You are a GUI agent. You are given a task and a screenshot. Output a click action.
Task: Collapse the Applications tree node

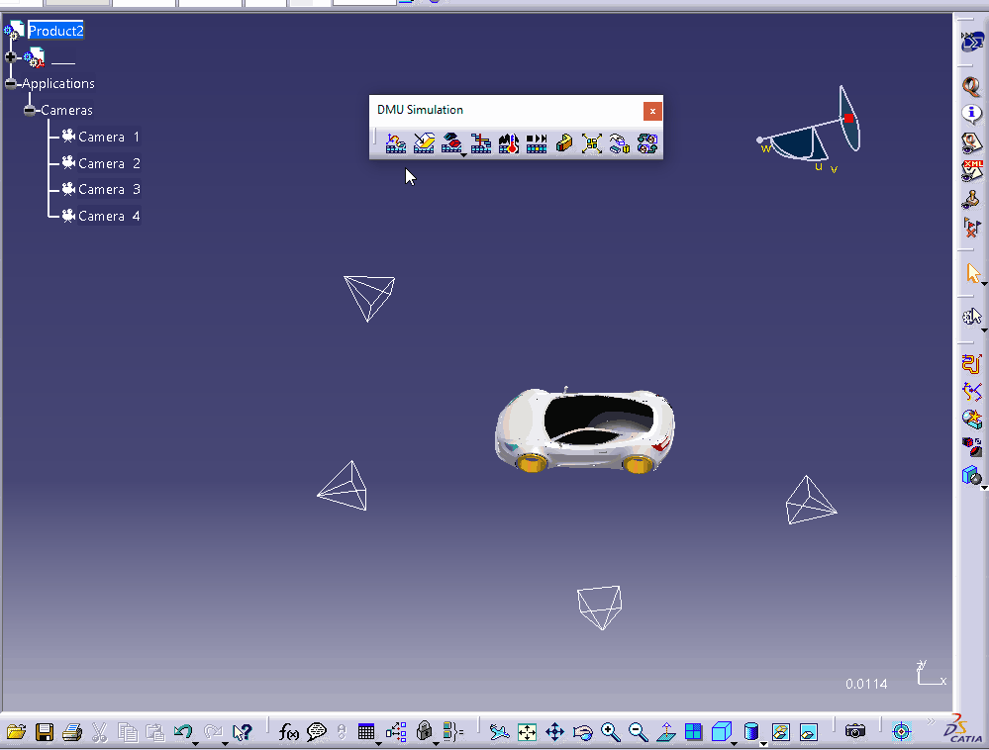point(11,84)
